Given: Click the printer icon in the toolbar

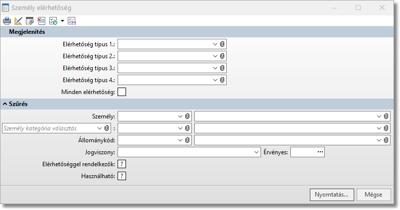Looking at the screenshot, I should pyautogui.click(x=7, y=21).
